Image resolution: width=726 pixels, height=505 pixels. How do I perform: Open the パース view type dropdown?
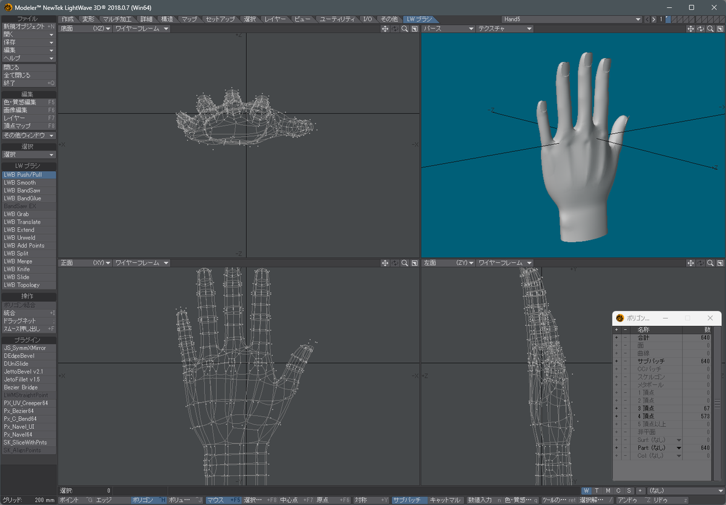tap(448, 29)
